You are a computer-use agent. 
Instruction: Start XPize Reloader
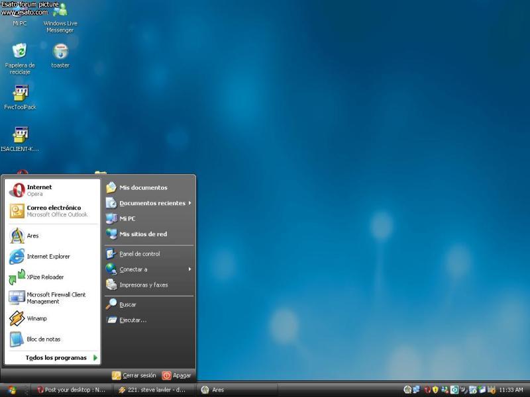(52, 277)
